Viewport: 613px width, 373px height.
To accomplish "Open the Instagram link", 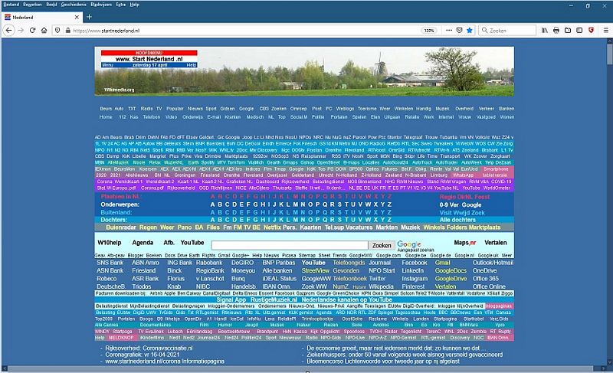I will 415,279.
